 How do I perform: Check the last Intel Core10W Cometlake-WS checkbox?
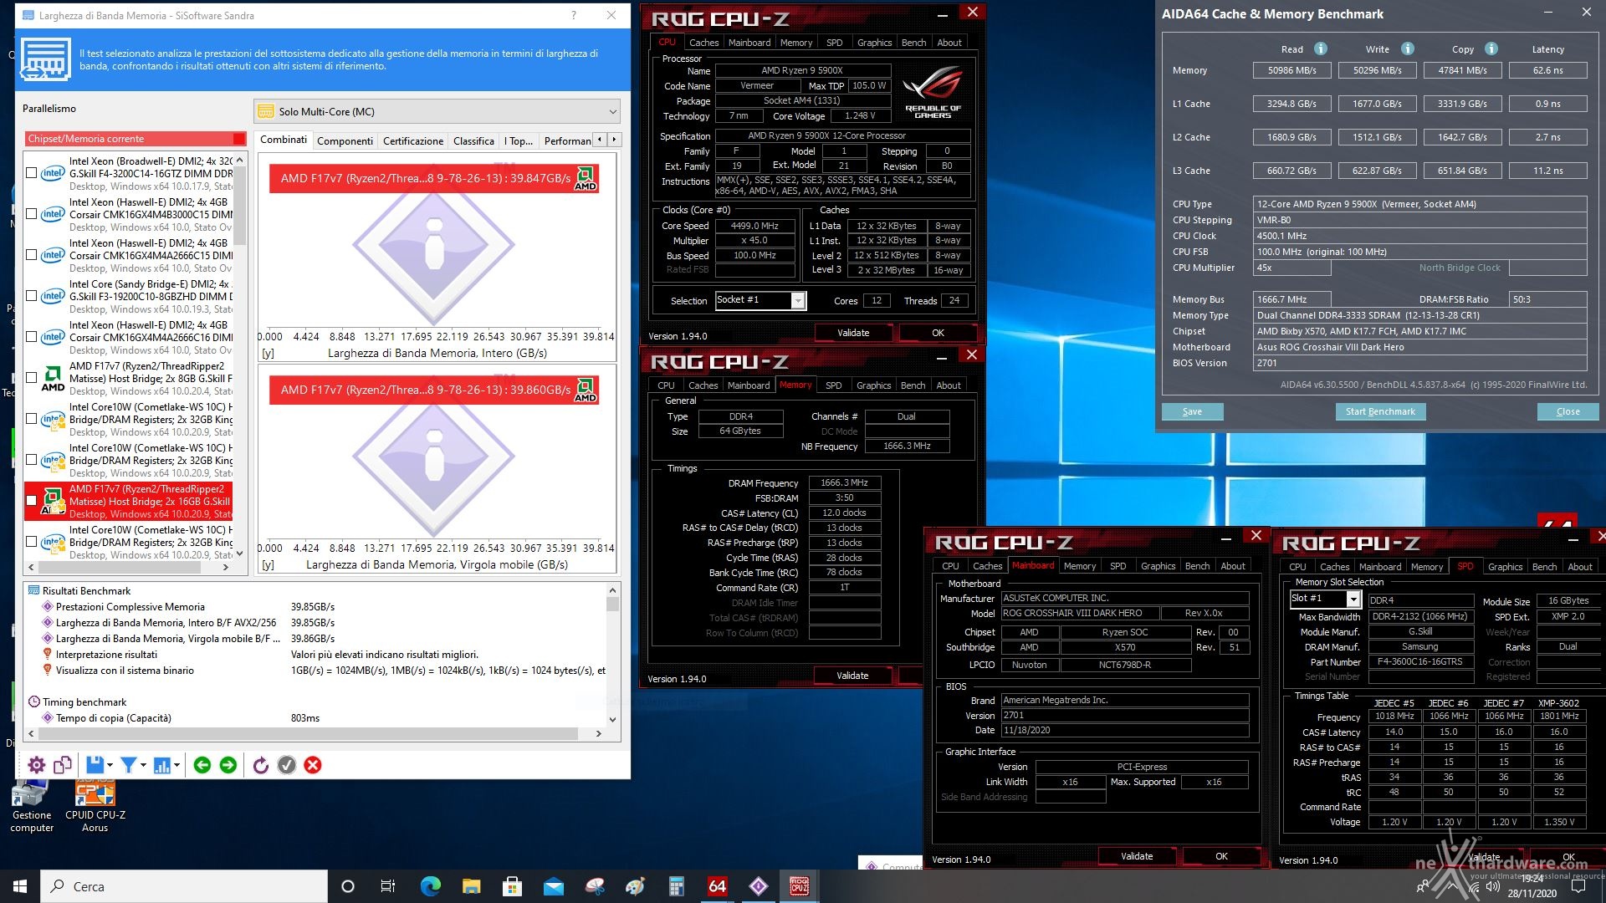point(32,542)
